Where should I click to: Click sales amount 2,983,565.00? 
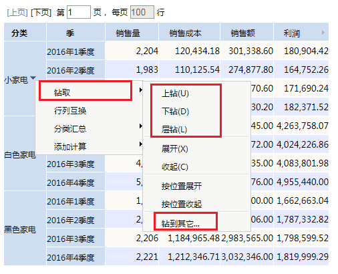click(x=247, y=238)
